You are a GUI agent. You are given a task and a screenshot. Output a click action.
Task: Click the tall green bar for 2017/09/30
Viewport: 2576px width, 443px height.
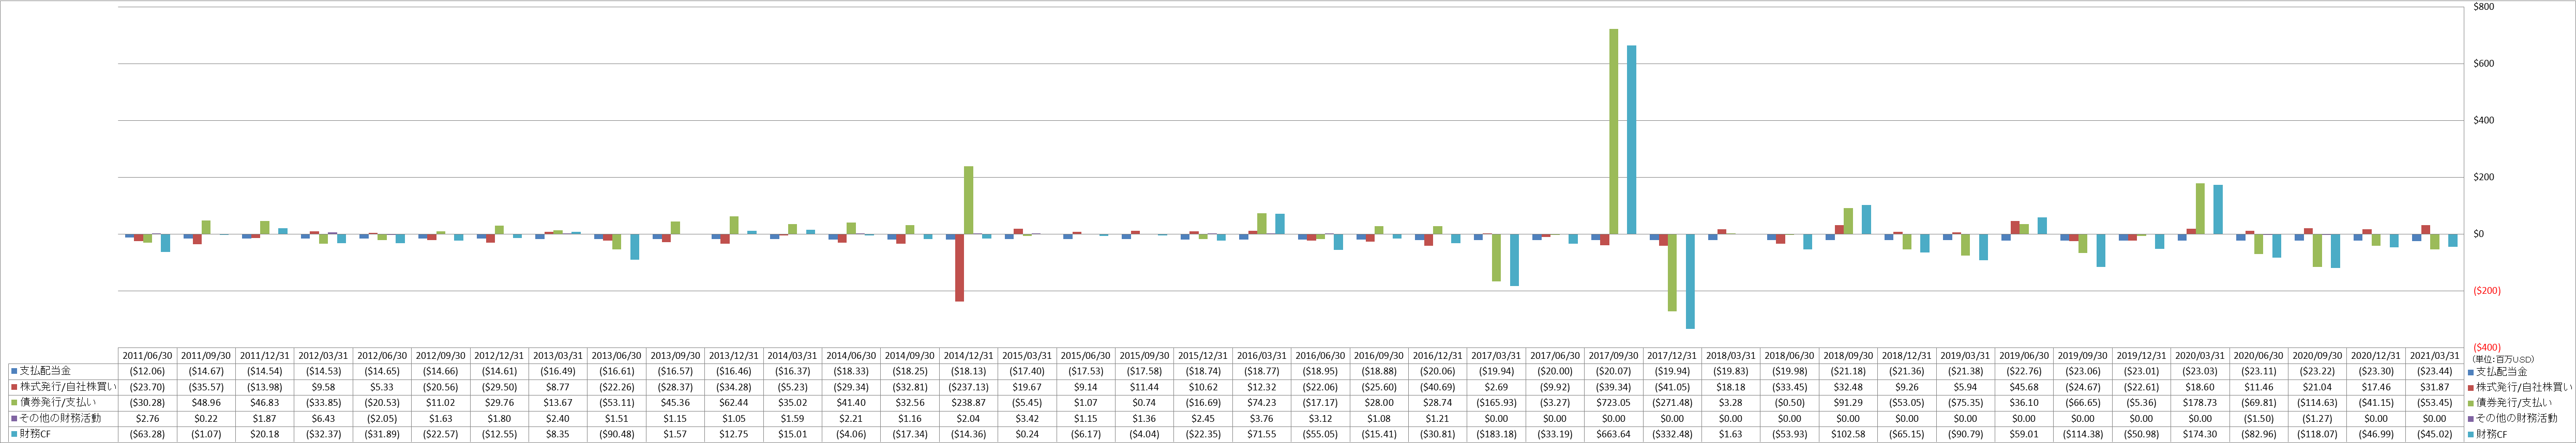(1613, 132)
